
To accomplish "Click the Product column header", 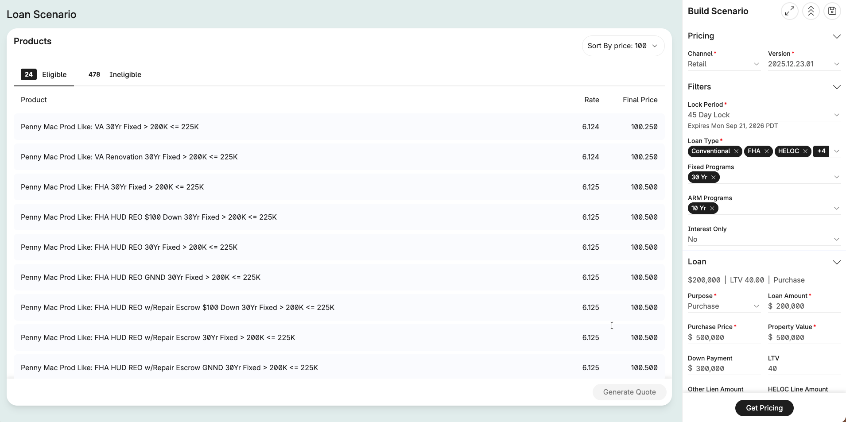I will 34,100.
